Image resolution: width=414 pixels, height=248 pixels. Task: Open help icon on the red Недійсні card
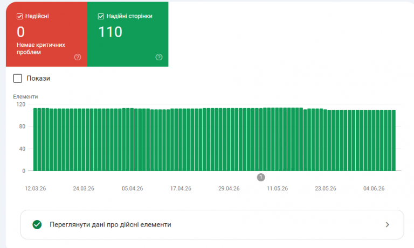78,57
